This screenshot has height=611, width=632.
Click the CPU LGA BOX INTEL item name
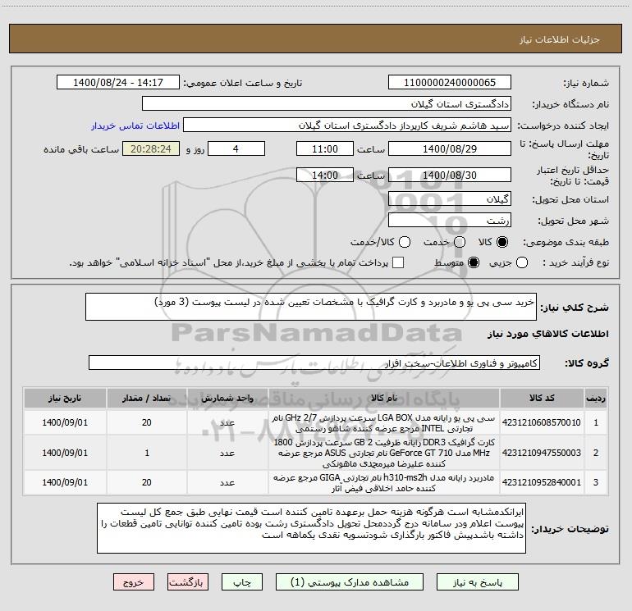[x=383, y=423]
